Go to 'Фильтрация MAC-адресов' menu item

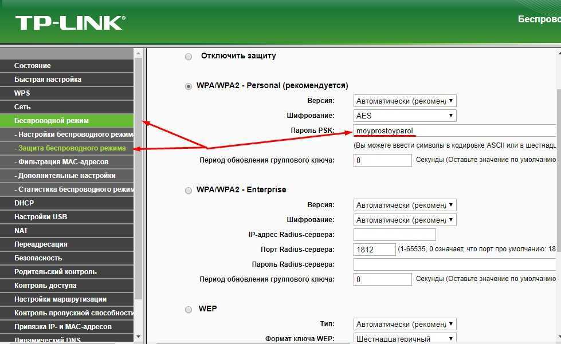tap(64, 162)
